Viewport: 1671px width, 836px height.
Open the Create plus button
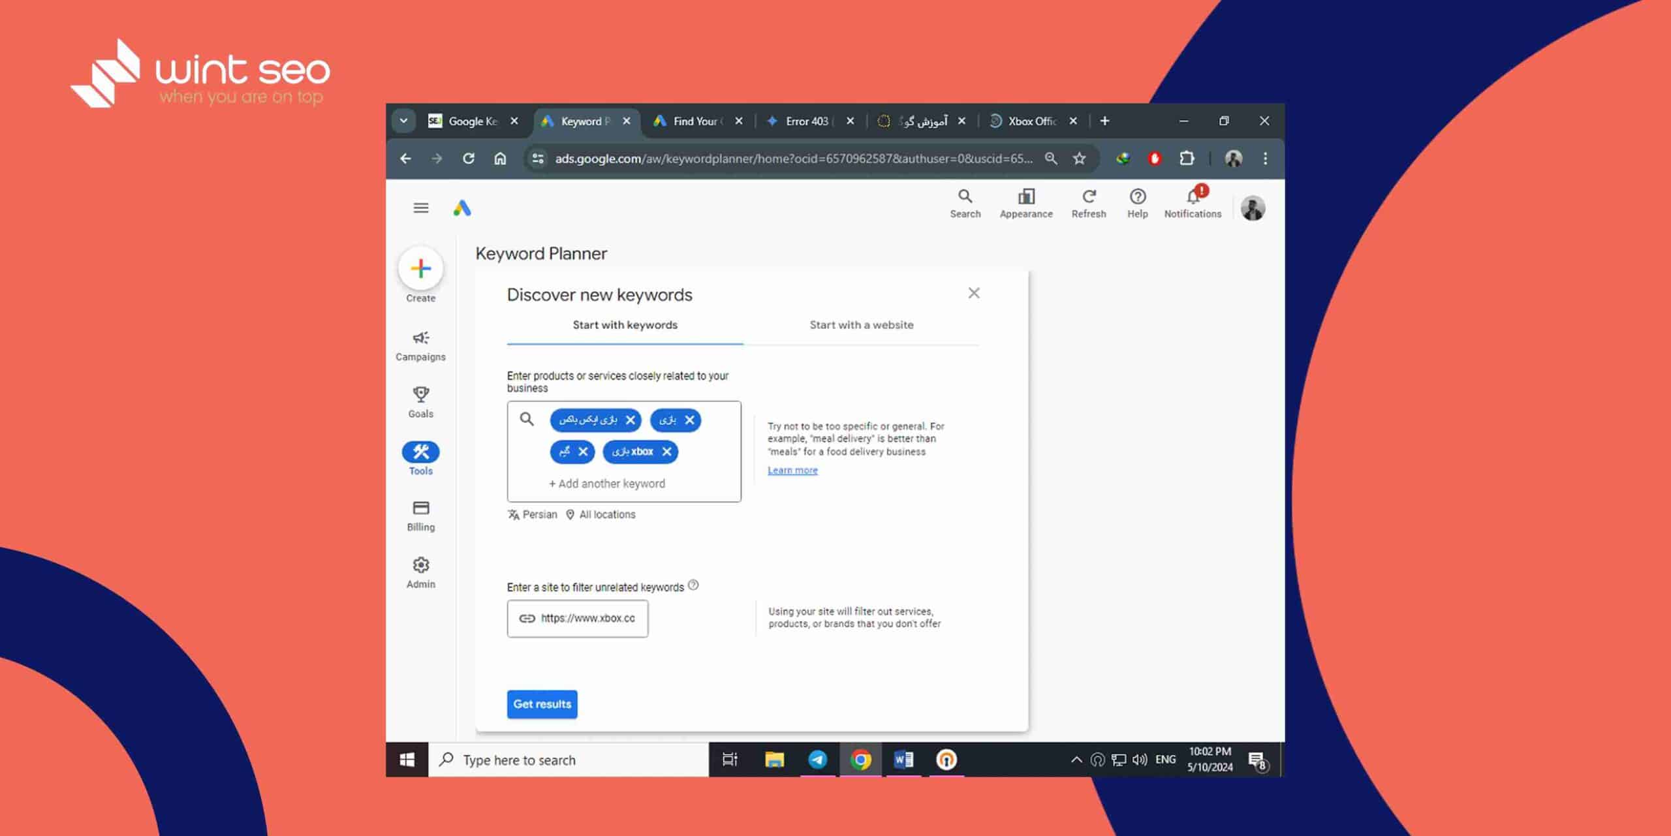(x=421, y=268)
